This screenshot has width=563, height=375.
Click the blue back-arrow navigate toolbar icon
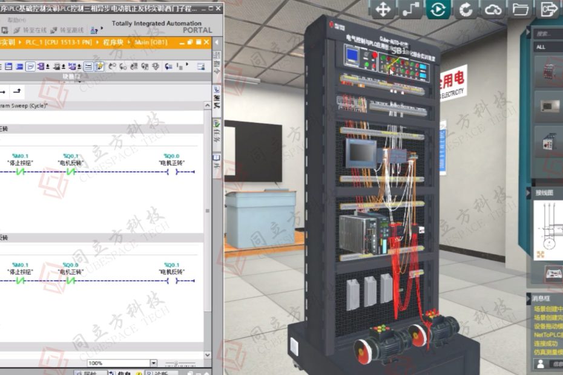(x=168, y=67)
